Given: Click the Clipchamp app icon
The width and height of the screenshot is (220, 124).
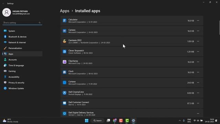Looking at the screenshot, I should coord(64,62).
